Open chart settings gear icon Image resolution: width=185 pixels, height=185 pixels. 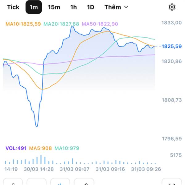172,7
